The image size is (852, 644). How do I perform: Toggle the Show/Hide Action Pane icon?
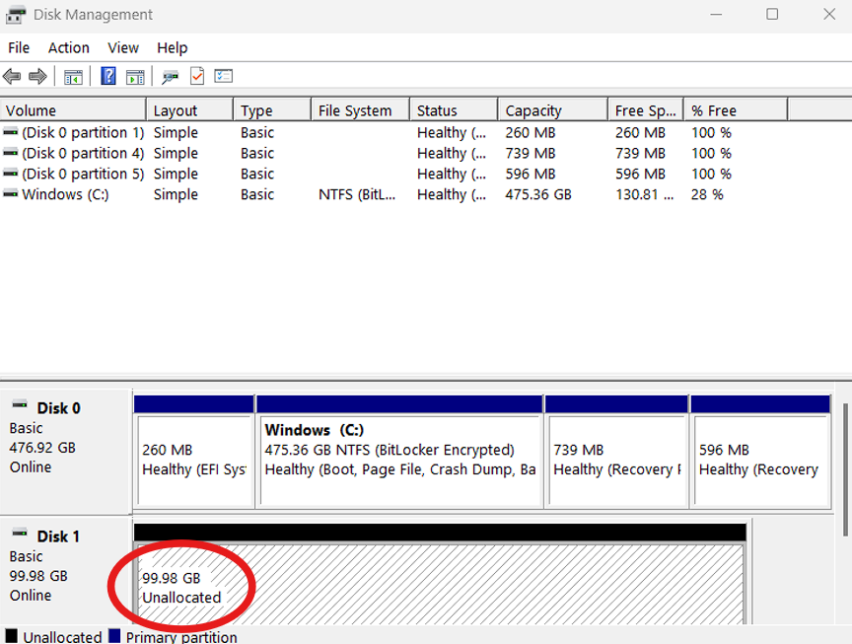pyautogui.click(x=135, y=76)
